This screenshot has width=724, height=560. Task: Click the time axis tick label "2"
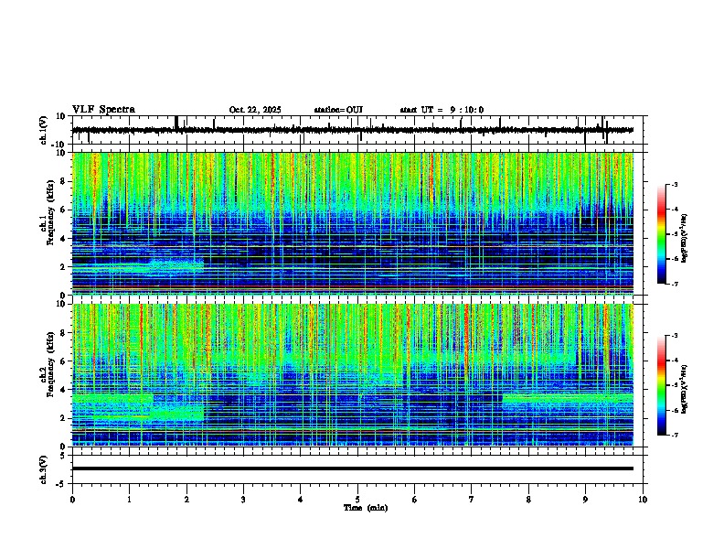pos(186,500)
